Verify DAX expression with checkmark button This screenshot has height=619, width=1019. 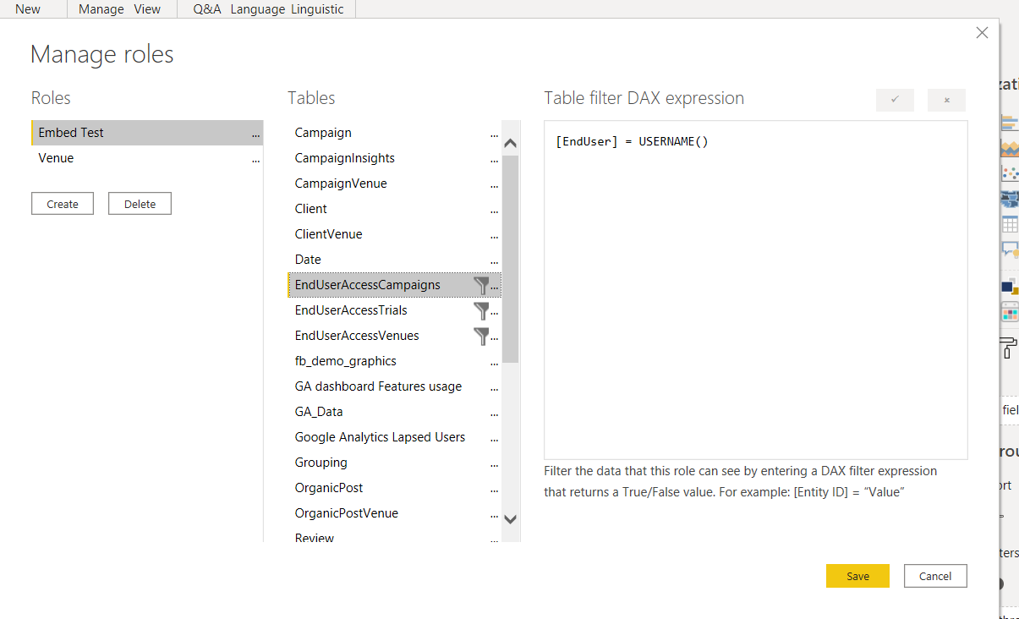click(x=895, y=100)
